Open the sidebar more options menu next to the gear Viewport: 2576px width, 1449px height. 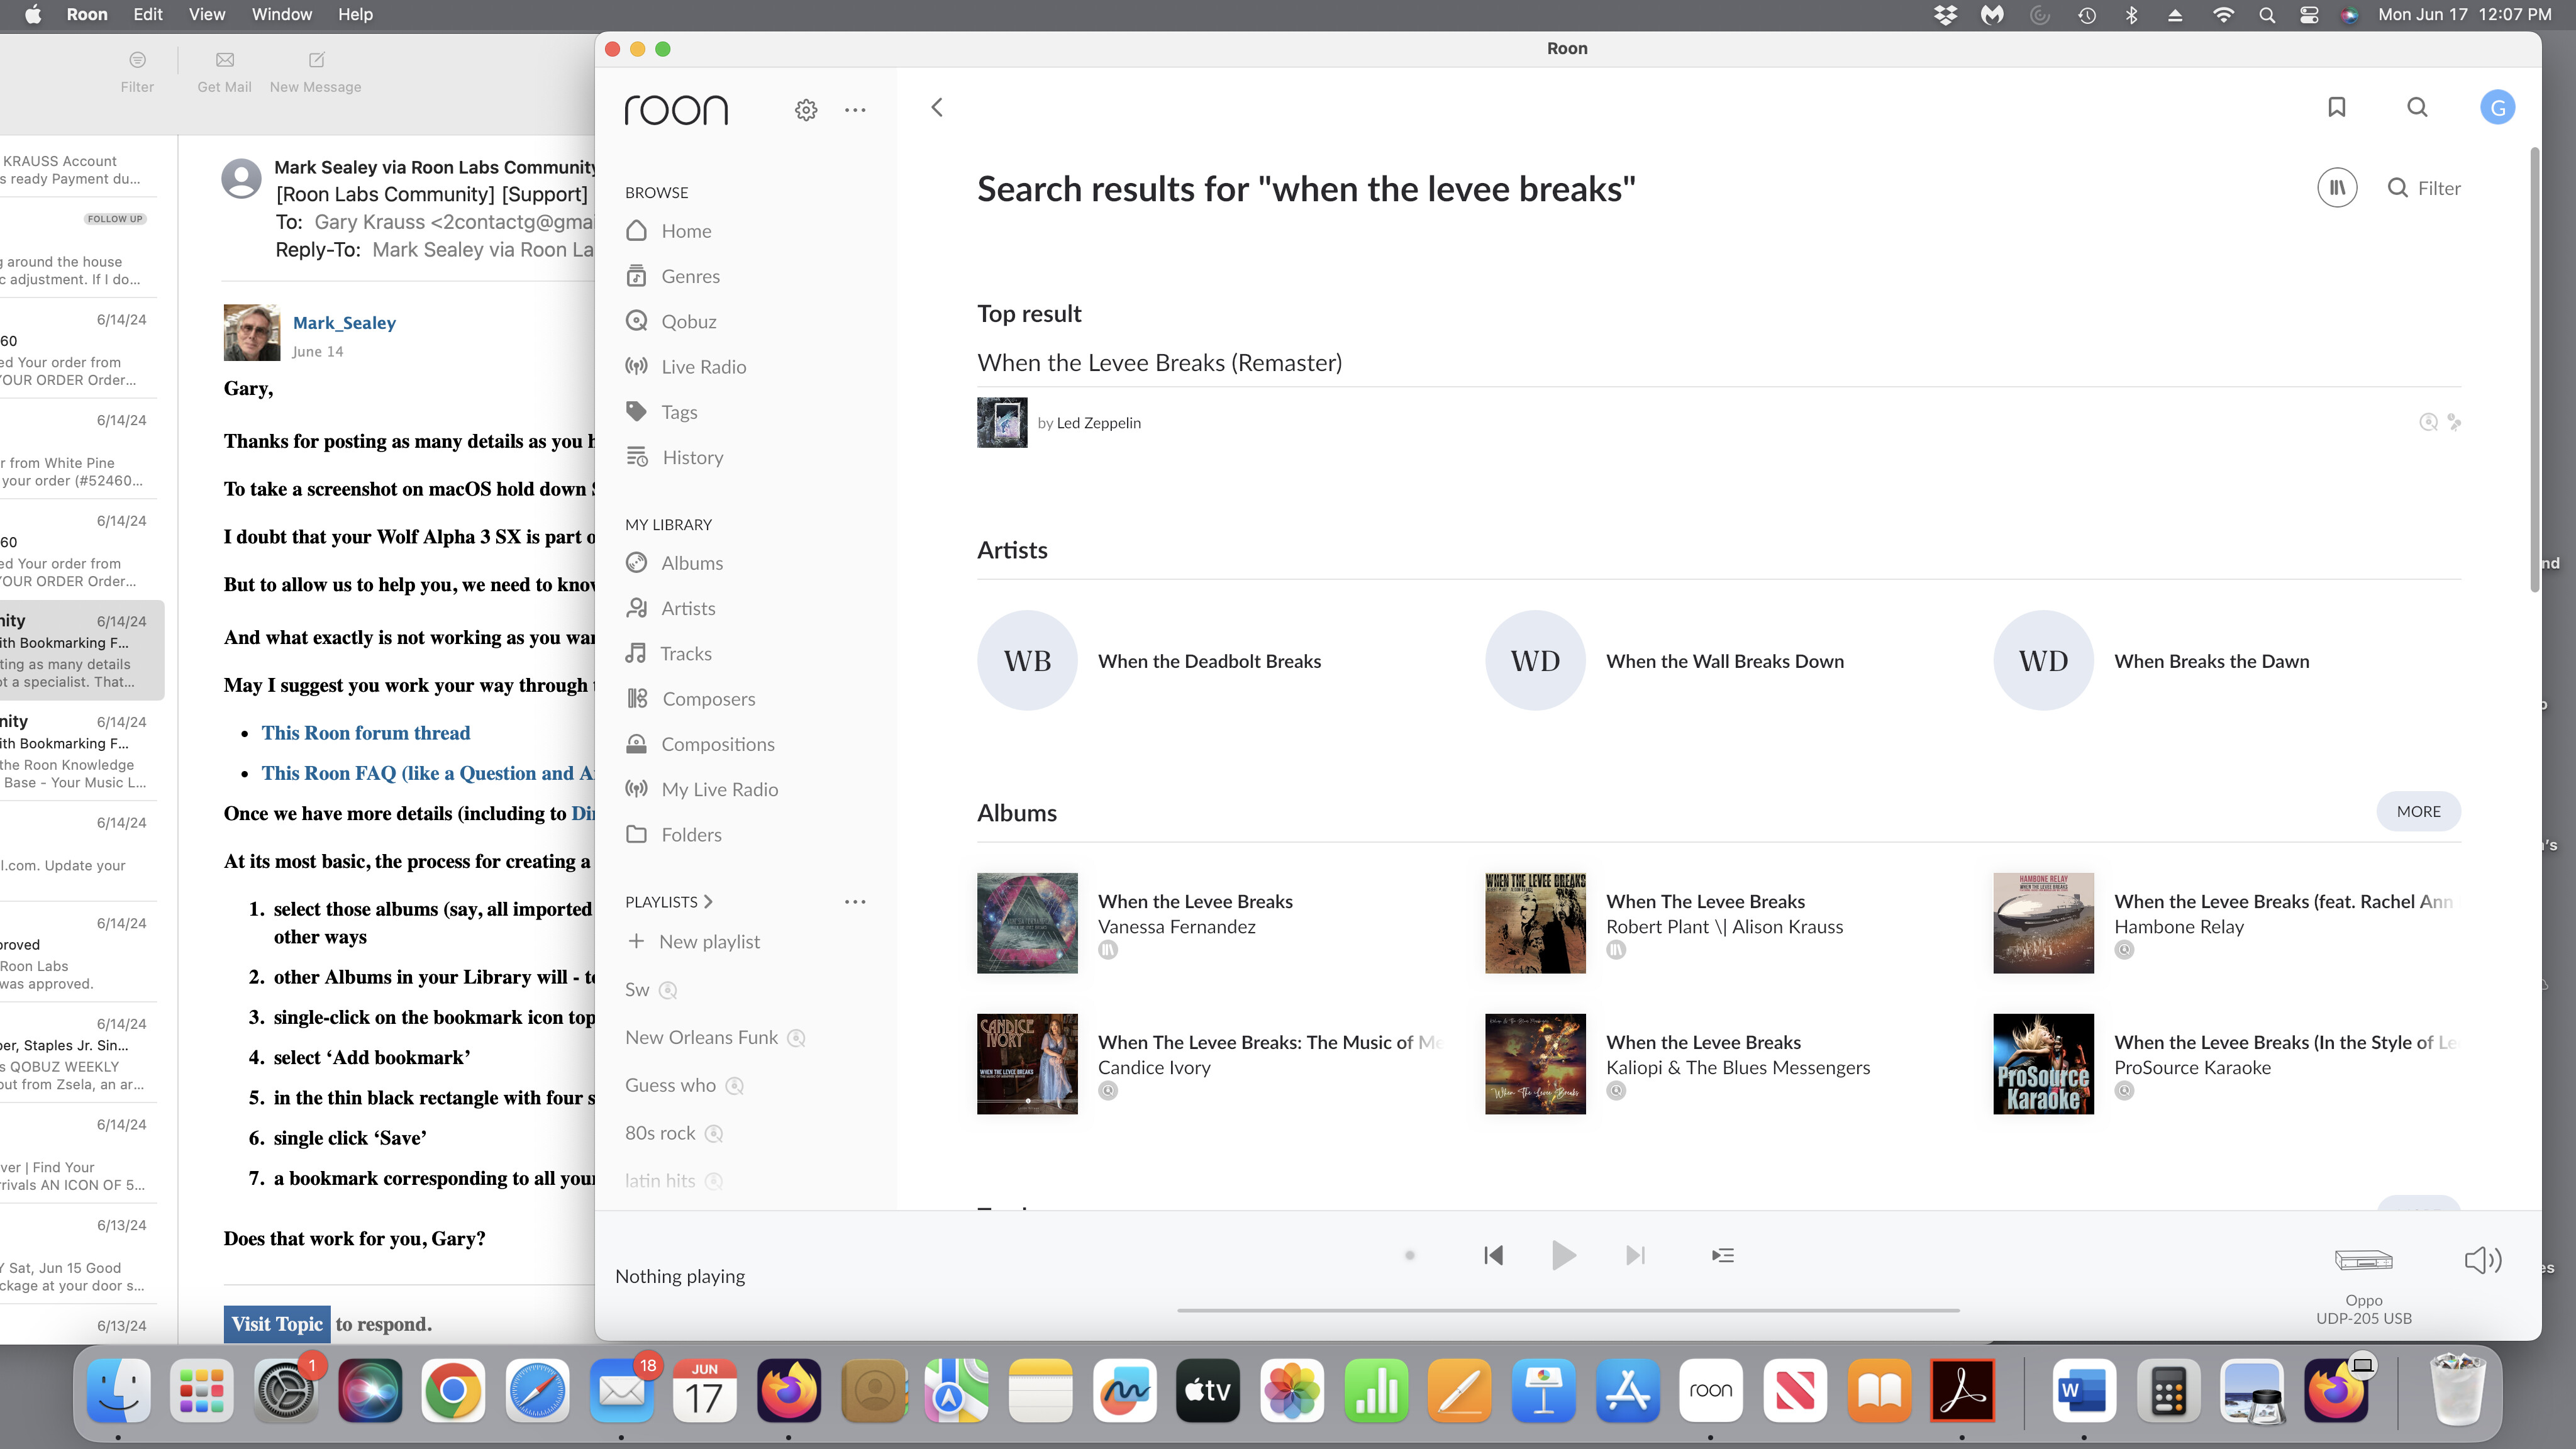(855, 110)
